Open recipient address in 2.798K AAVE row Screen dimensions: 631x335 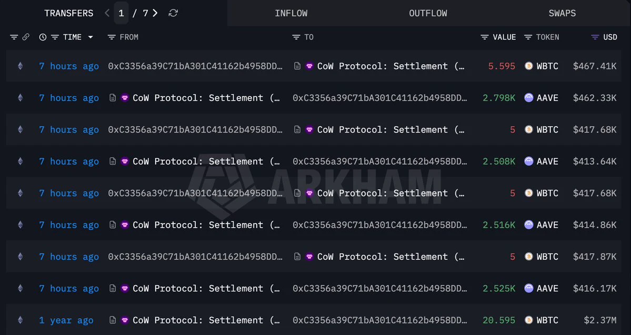tap(380, 98)
